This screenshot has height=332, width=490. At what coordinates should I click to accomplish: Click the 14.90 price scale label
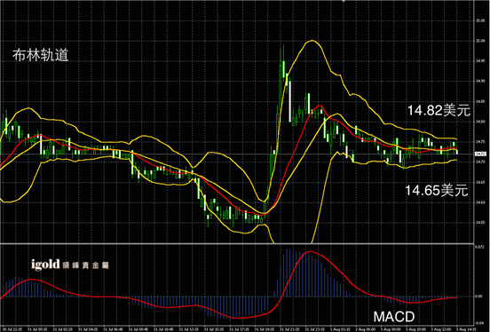tap(480, 82)
